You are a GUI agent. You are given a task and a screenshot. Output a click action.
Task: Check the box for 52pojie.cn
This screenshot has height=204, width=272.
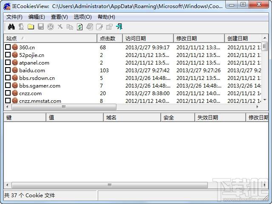[x=8, y=55]
